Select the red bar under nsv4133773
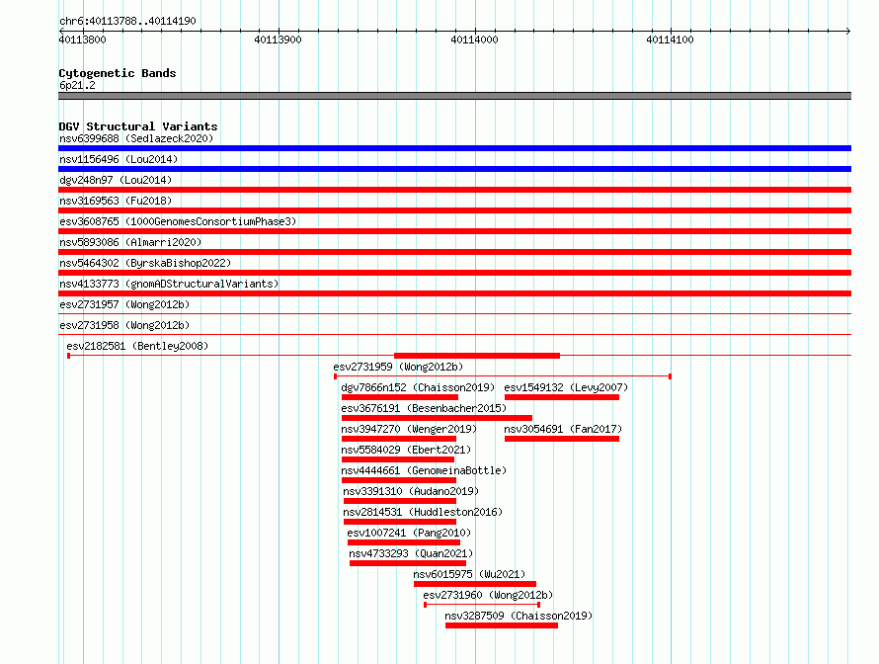Image resolution: width=879 pixels, height=664 pixels. click(454, 293)
